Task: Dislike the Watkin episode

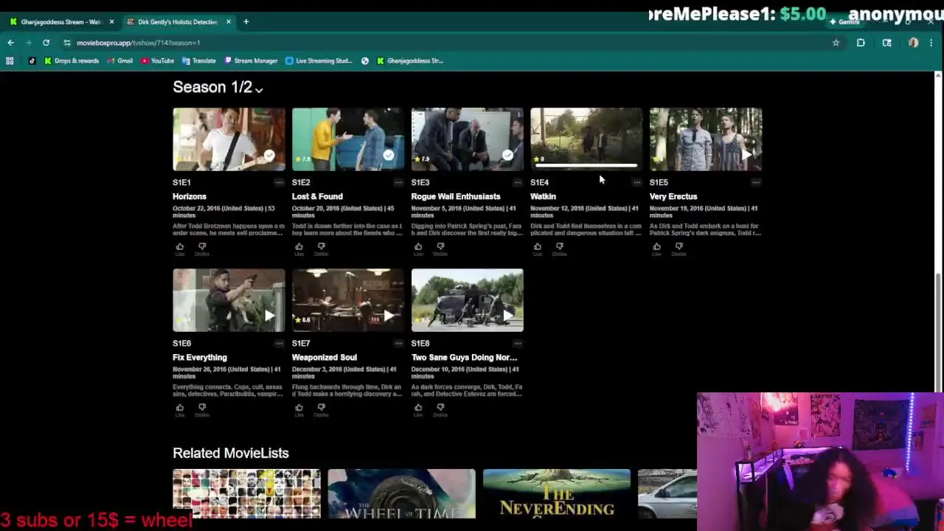Action: pyautogui.click(x=560, y=249)
